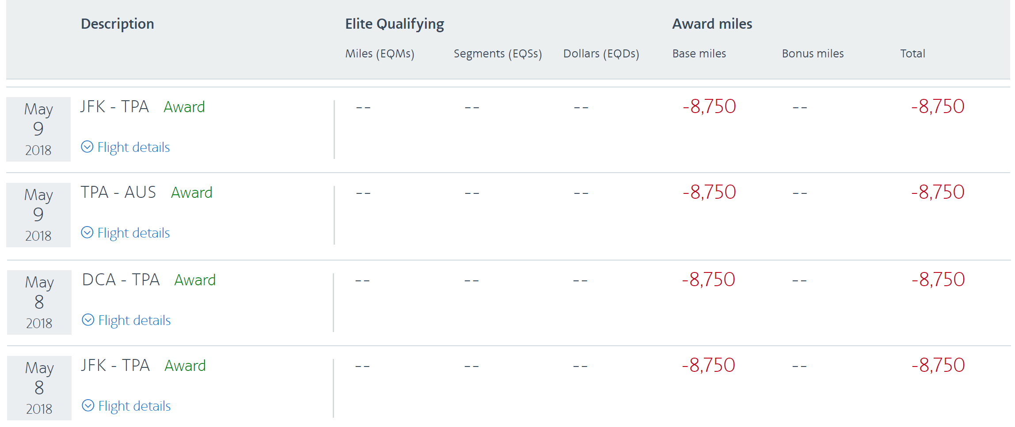The image size is (1015, 427).
Task: Click the Base miles column header
Action: coord(699,53)
